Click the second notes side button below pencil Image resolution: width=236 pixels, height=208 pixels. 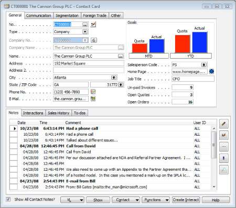pos(224,135)
